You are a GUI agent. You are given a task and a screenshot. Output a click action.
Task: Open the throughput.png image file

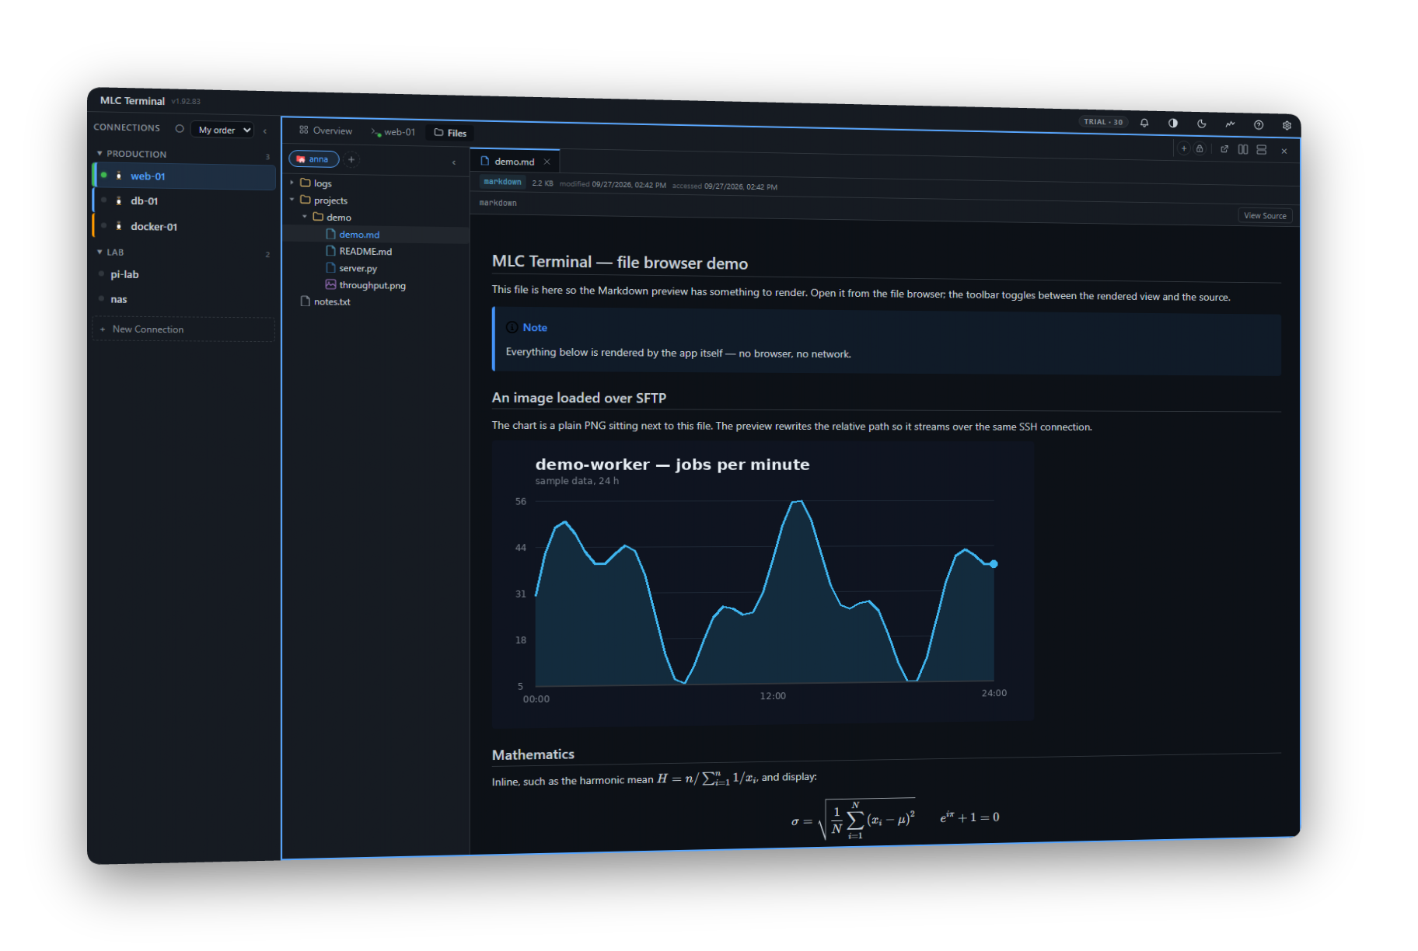coord(376,285)
